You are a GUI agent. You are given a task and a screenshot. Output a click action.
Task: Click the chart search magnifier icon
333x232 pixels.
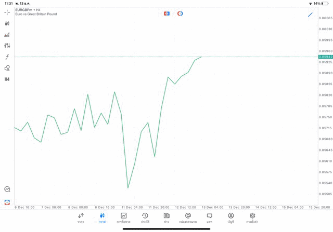pyautogui.click(x=7, y=189)
